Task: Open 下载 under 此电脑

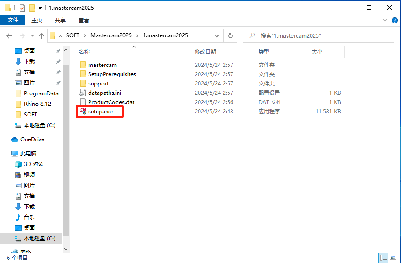Action: tap(25, 207)
